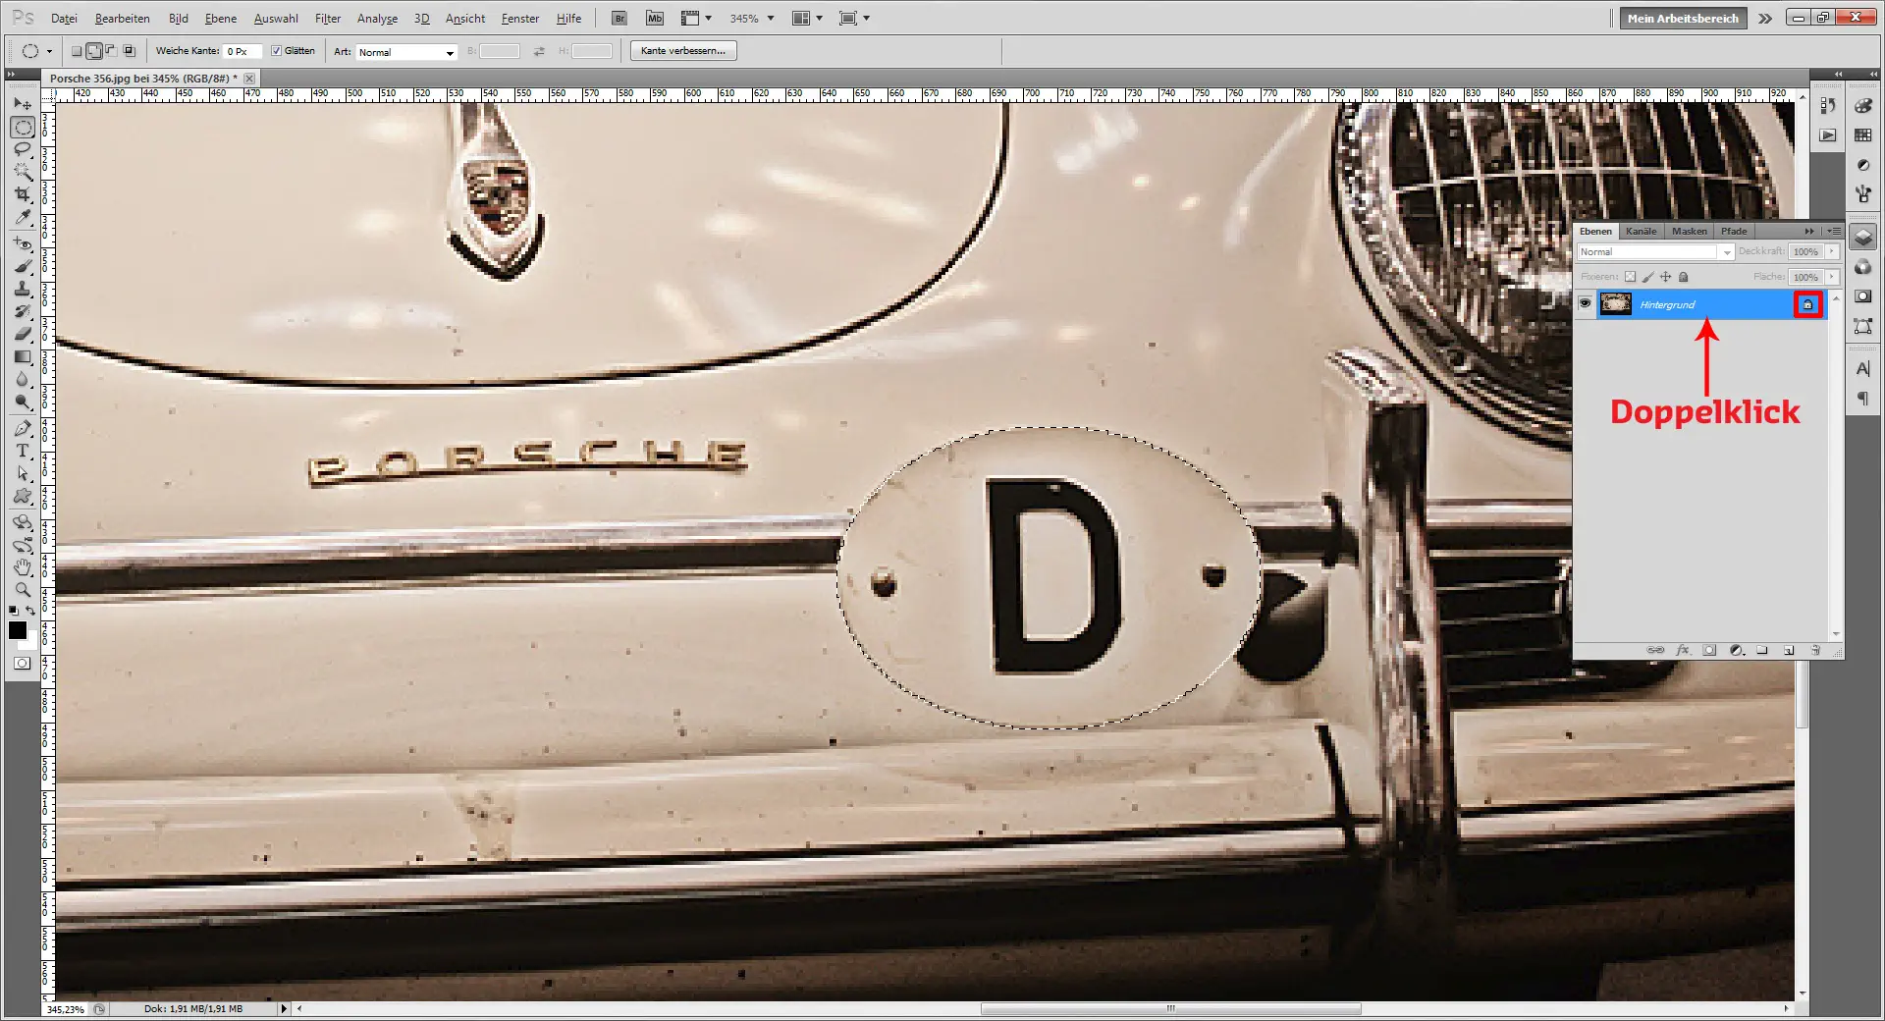Screen dimensions: 1885x1021
Task: Open the Art dropdown in the options bar
Action: coord(447,52)
